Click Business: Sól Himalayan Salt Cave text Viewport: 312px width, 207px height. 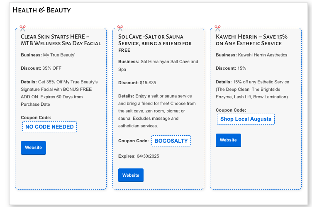pos(158,66)
